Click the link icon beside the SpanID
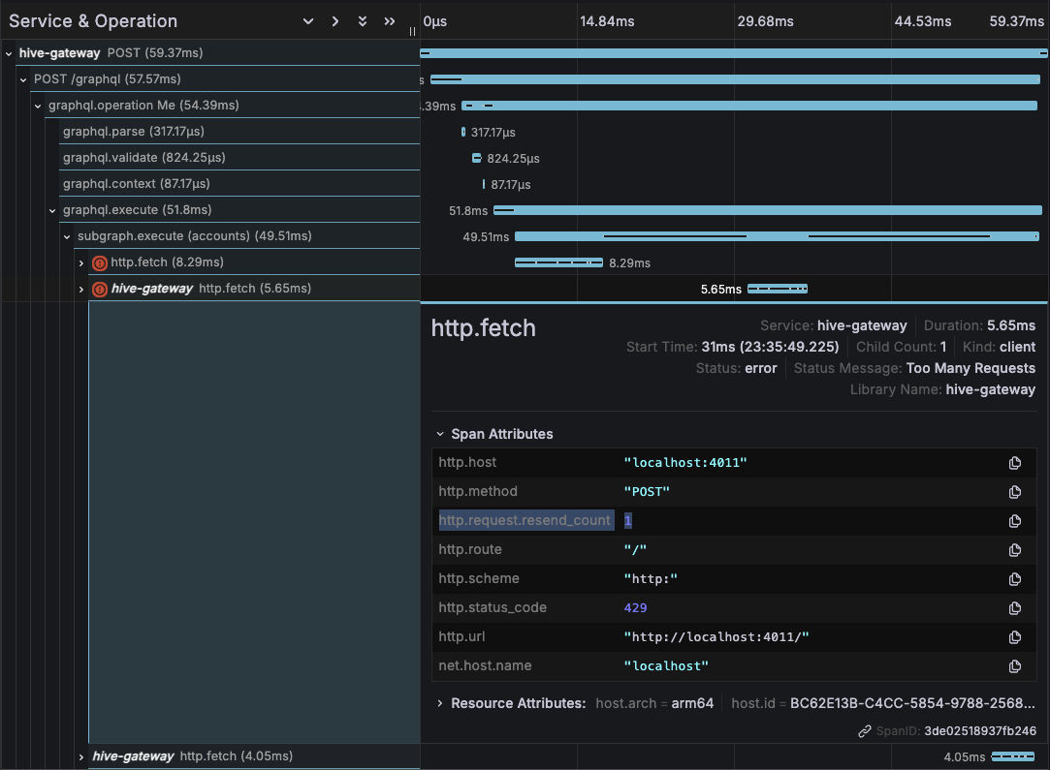1050x770 pixels. [862, 731]
